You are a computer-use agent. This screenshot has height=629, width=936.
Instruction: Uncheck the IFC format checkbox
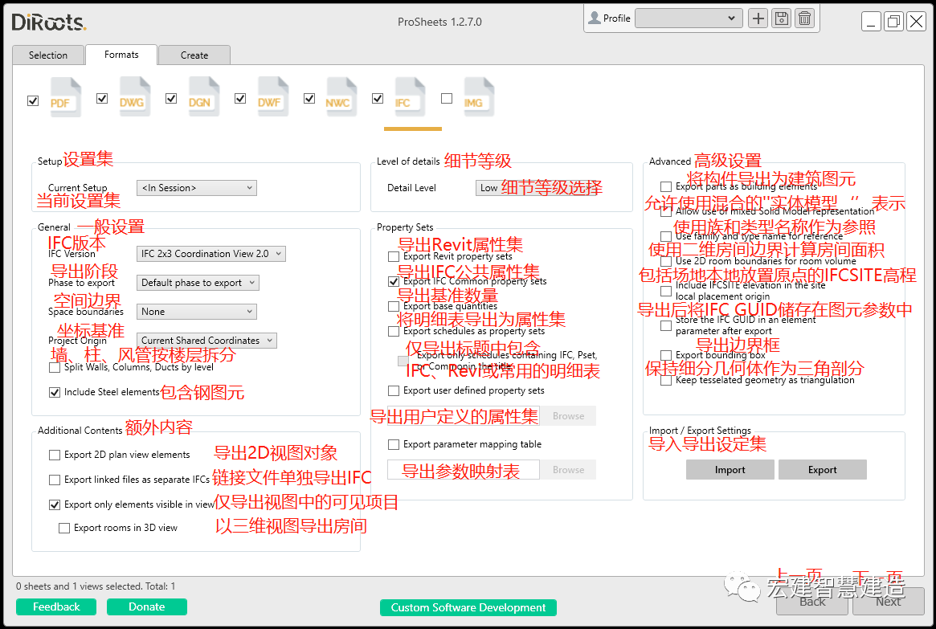coord(378,99)
